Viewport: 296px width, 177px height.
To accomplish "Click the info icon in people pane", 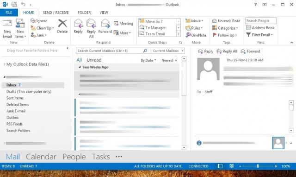I will coord(199,143).
